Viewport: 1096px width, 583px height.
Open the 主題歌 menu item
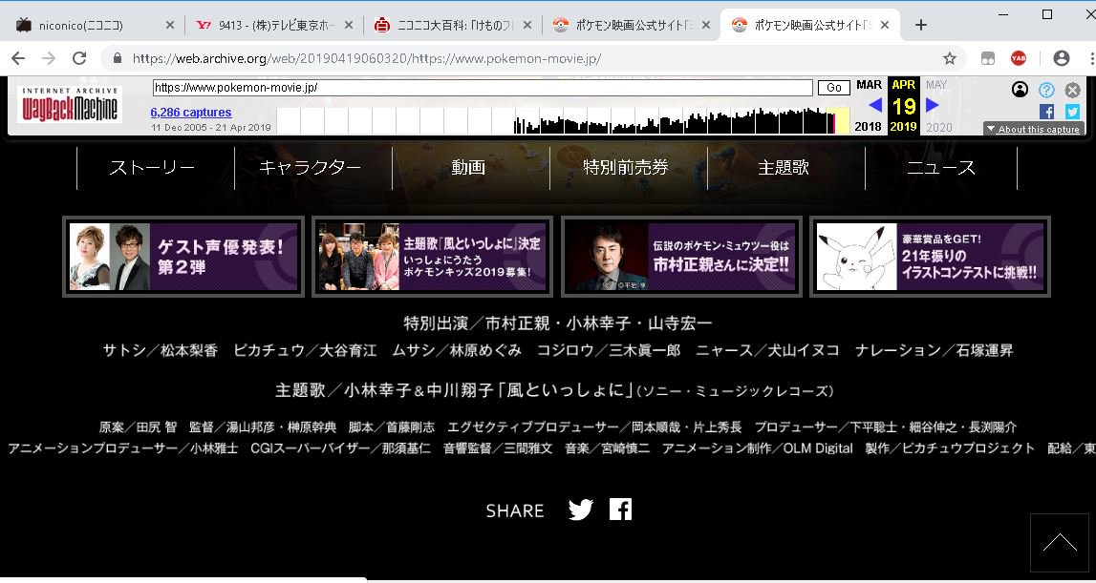tap(783, 168)
